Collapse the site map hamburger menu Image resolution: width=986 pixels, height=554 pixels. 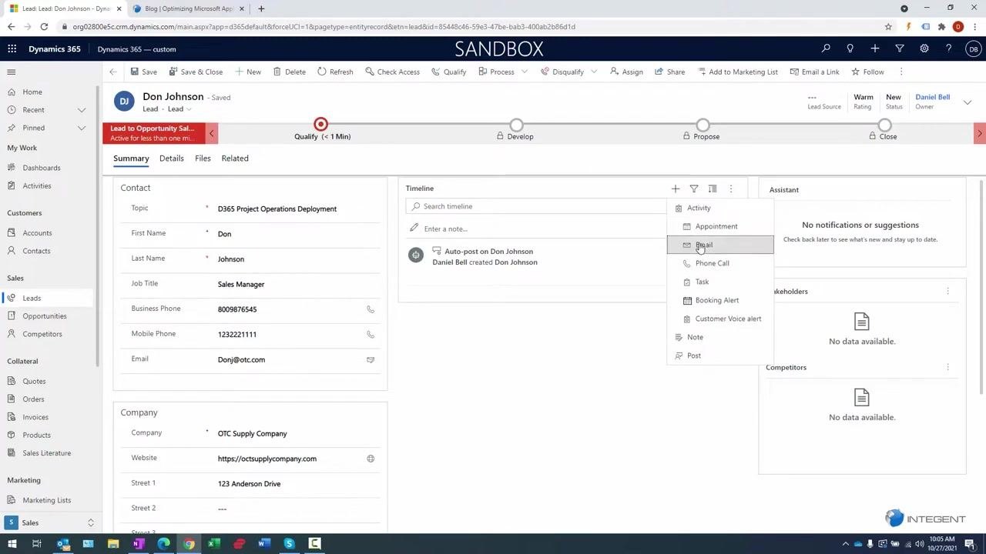point(12,72)
